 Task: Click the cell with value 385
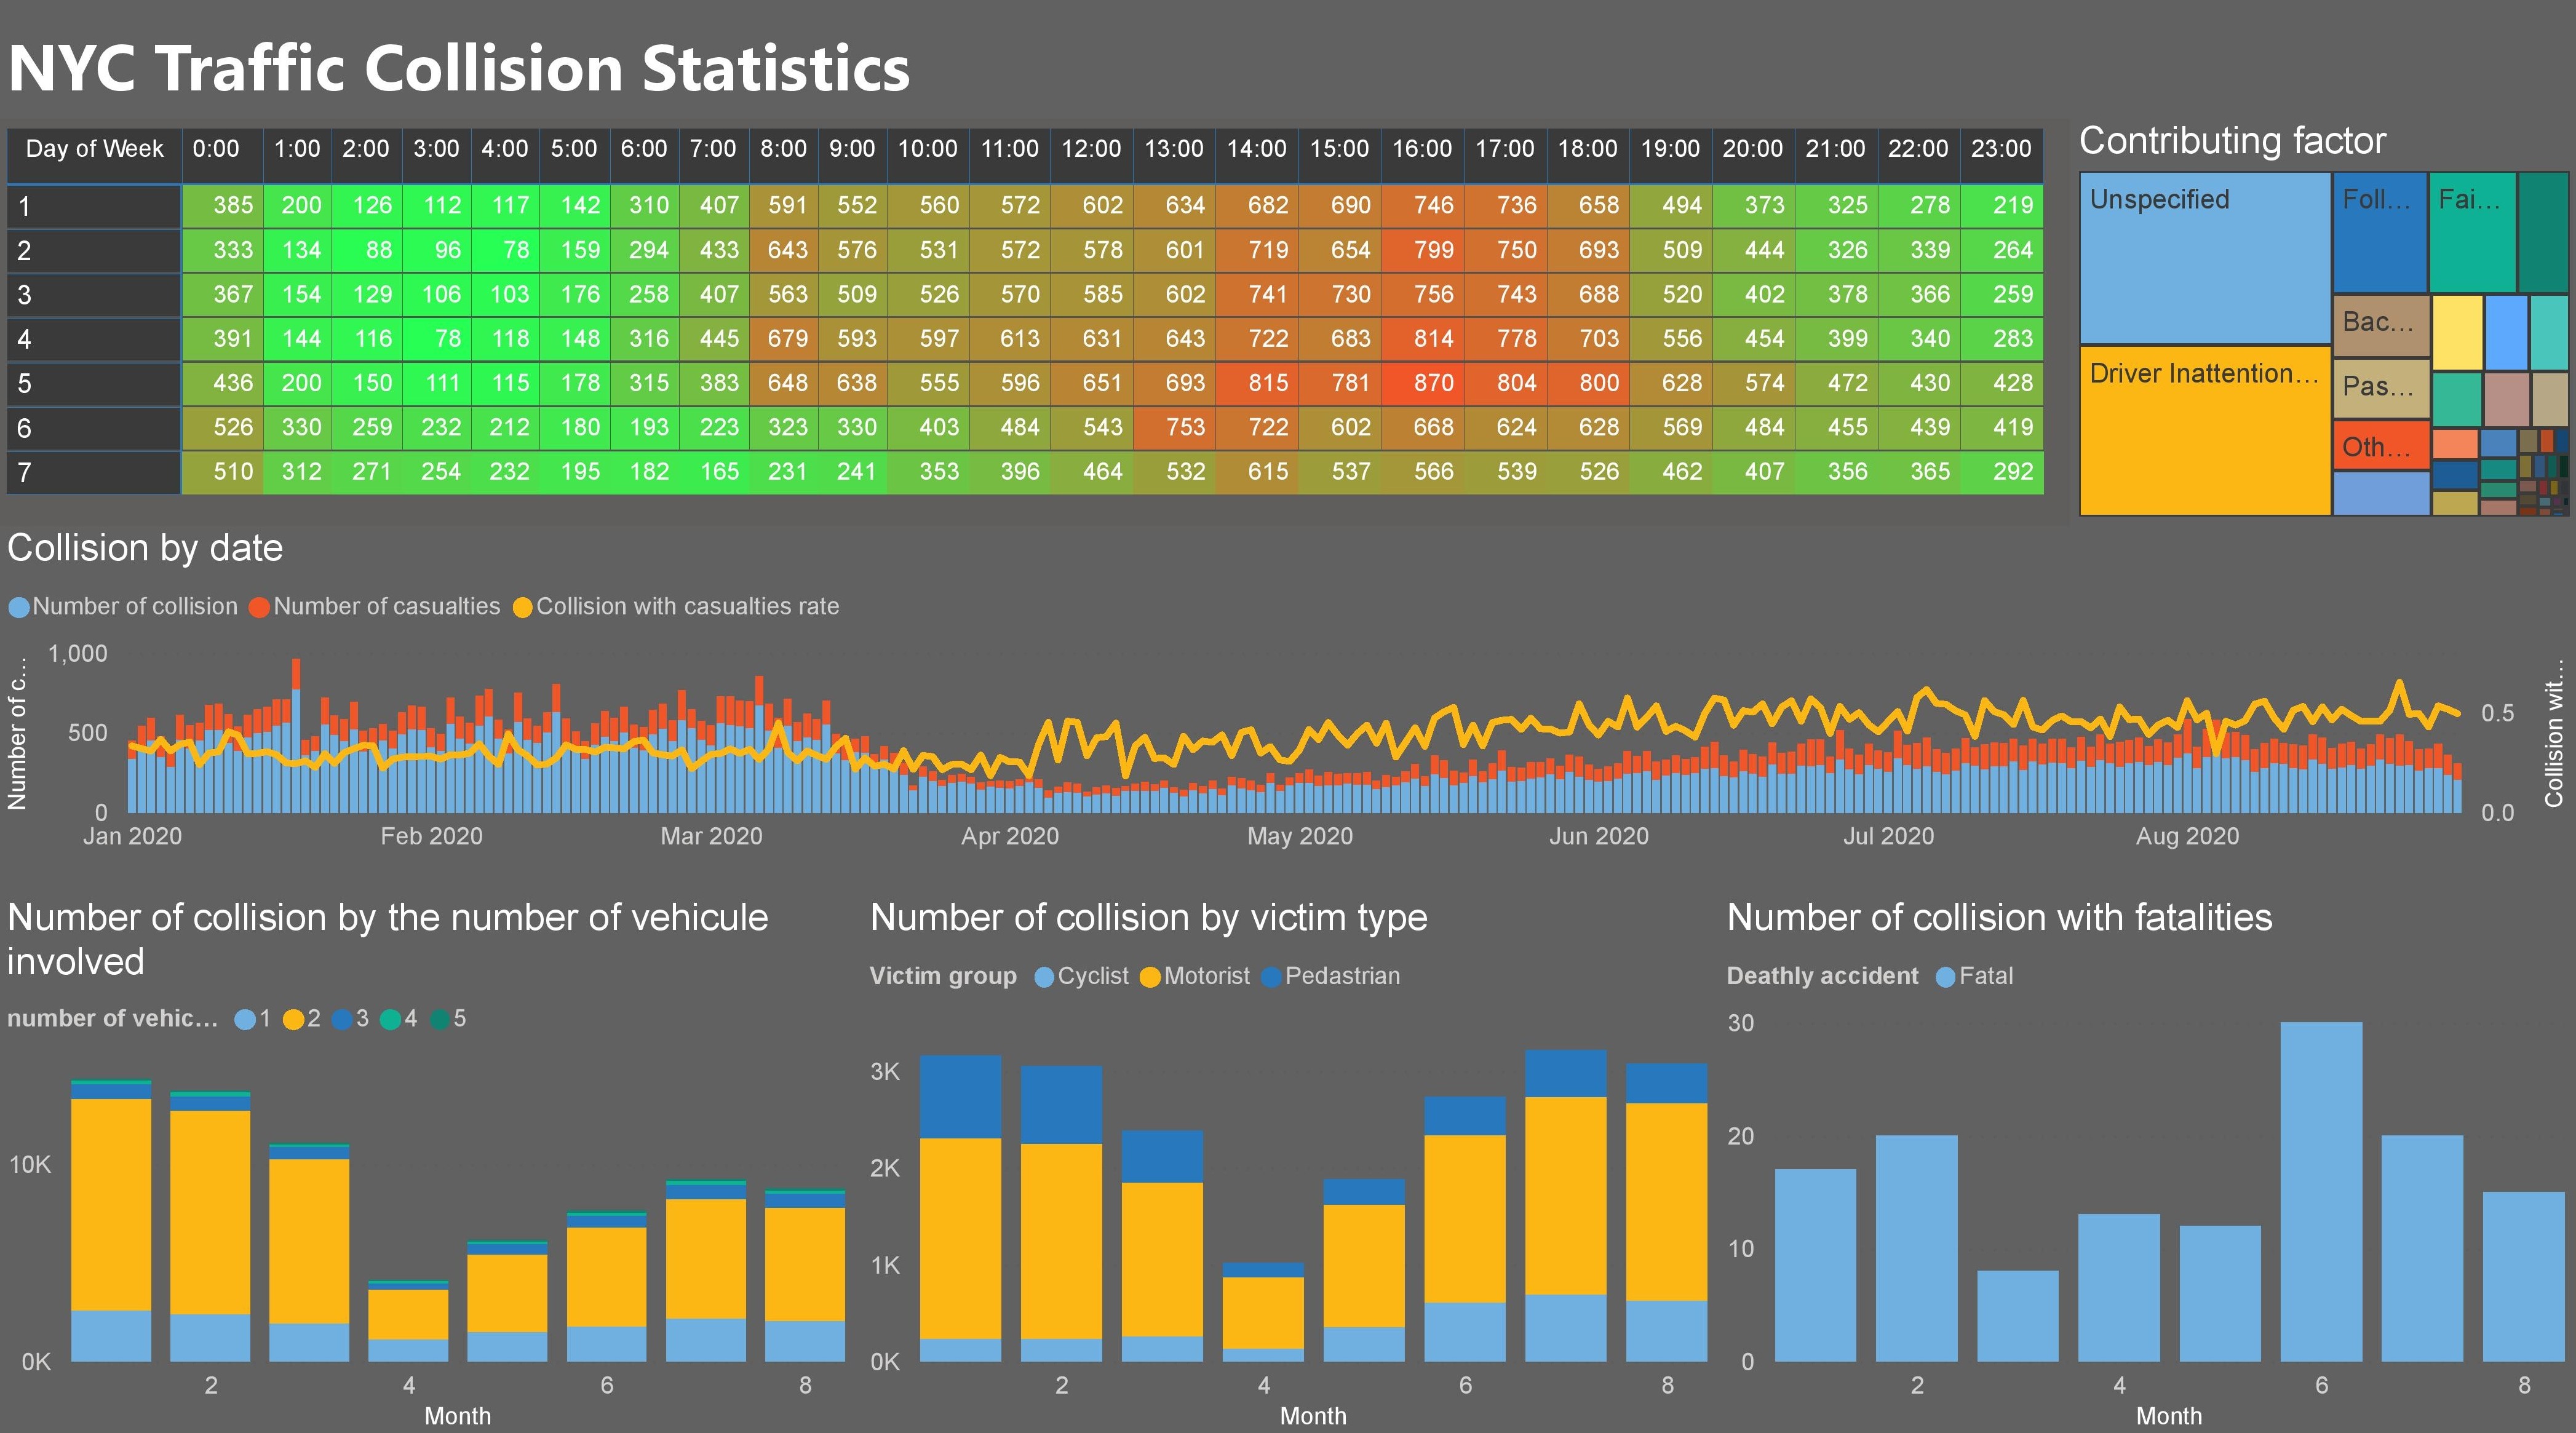(222, 206)
